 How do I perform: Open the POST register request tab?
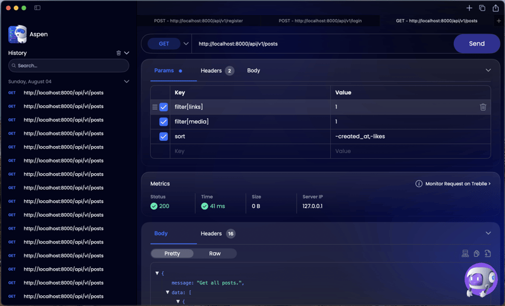[x=198, y=21]
